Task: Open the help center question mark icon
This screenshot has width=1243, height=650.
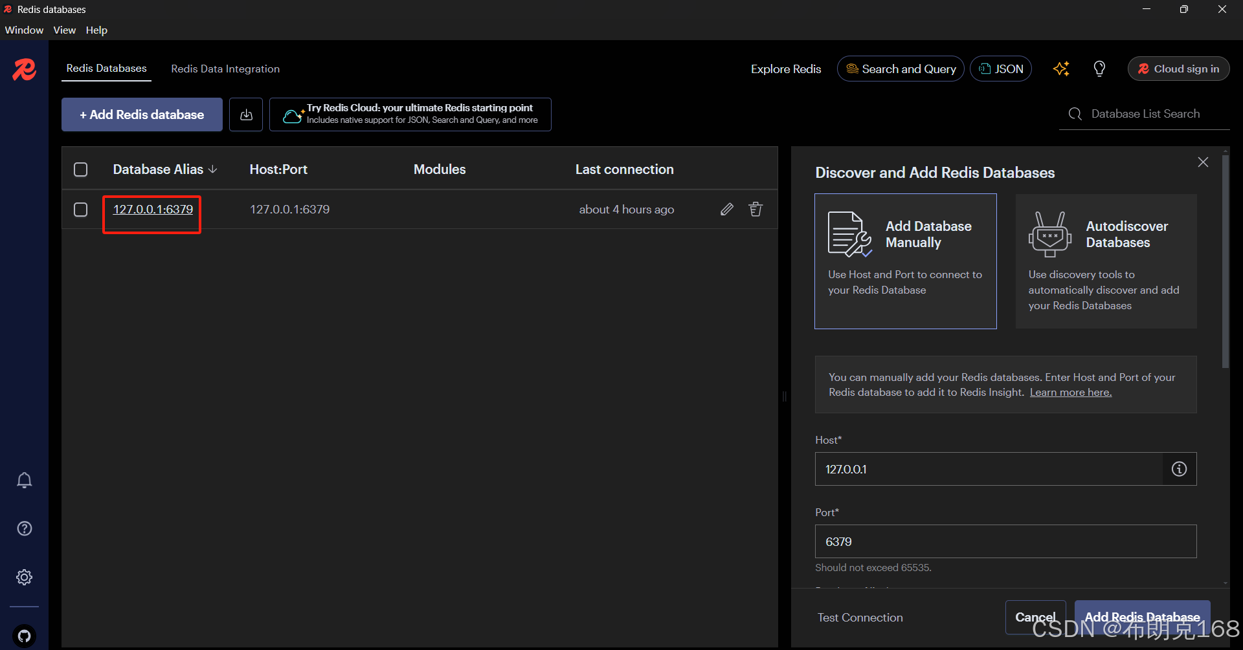Action: point(25,528)
